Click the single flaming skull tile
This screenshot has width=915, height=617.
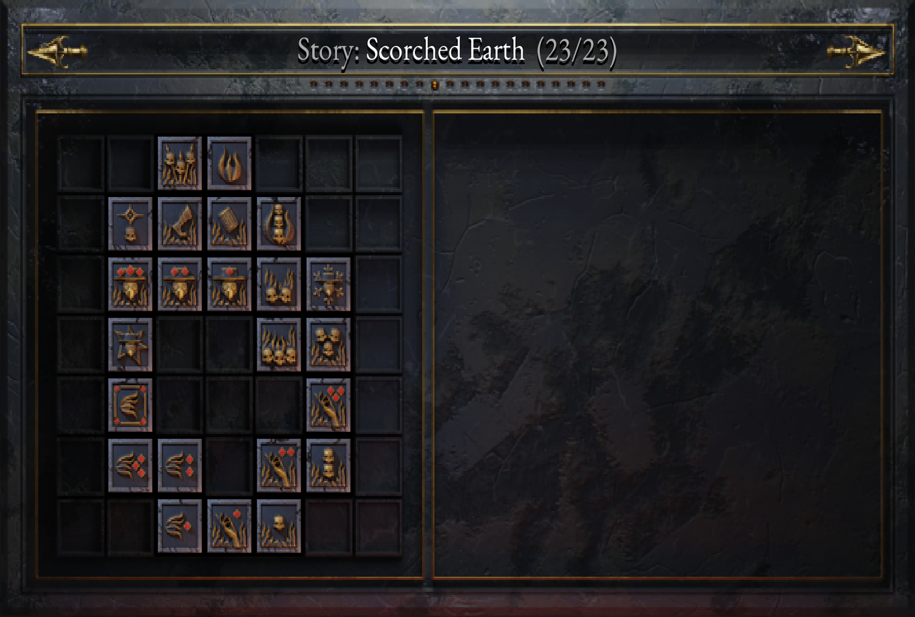tap(279, 526)
